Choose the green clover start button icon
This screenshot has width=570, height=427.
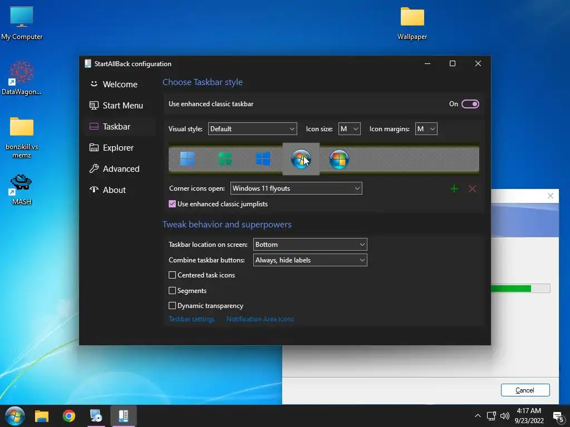click(x=225, y=159)
